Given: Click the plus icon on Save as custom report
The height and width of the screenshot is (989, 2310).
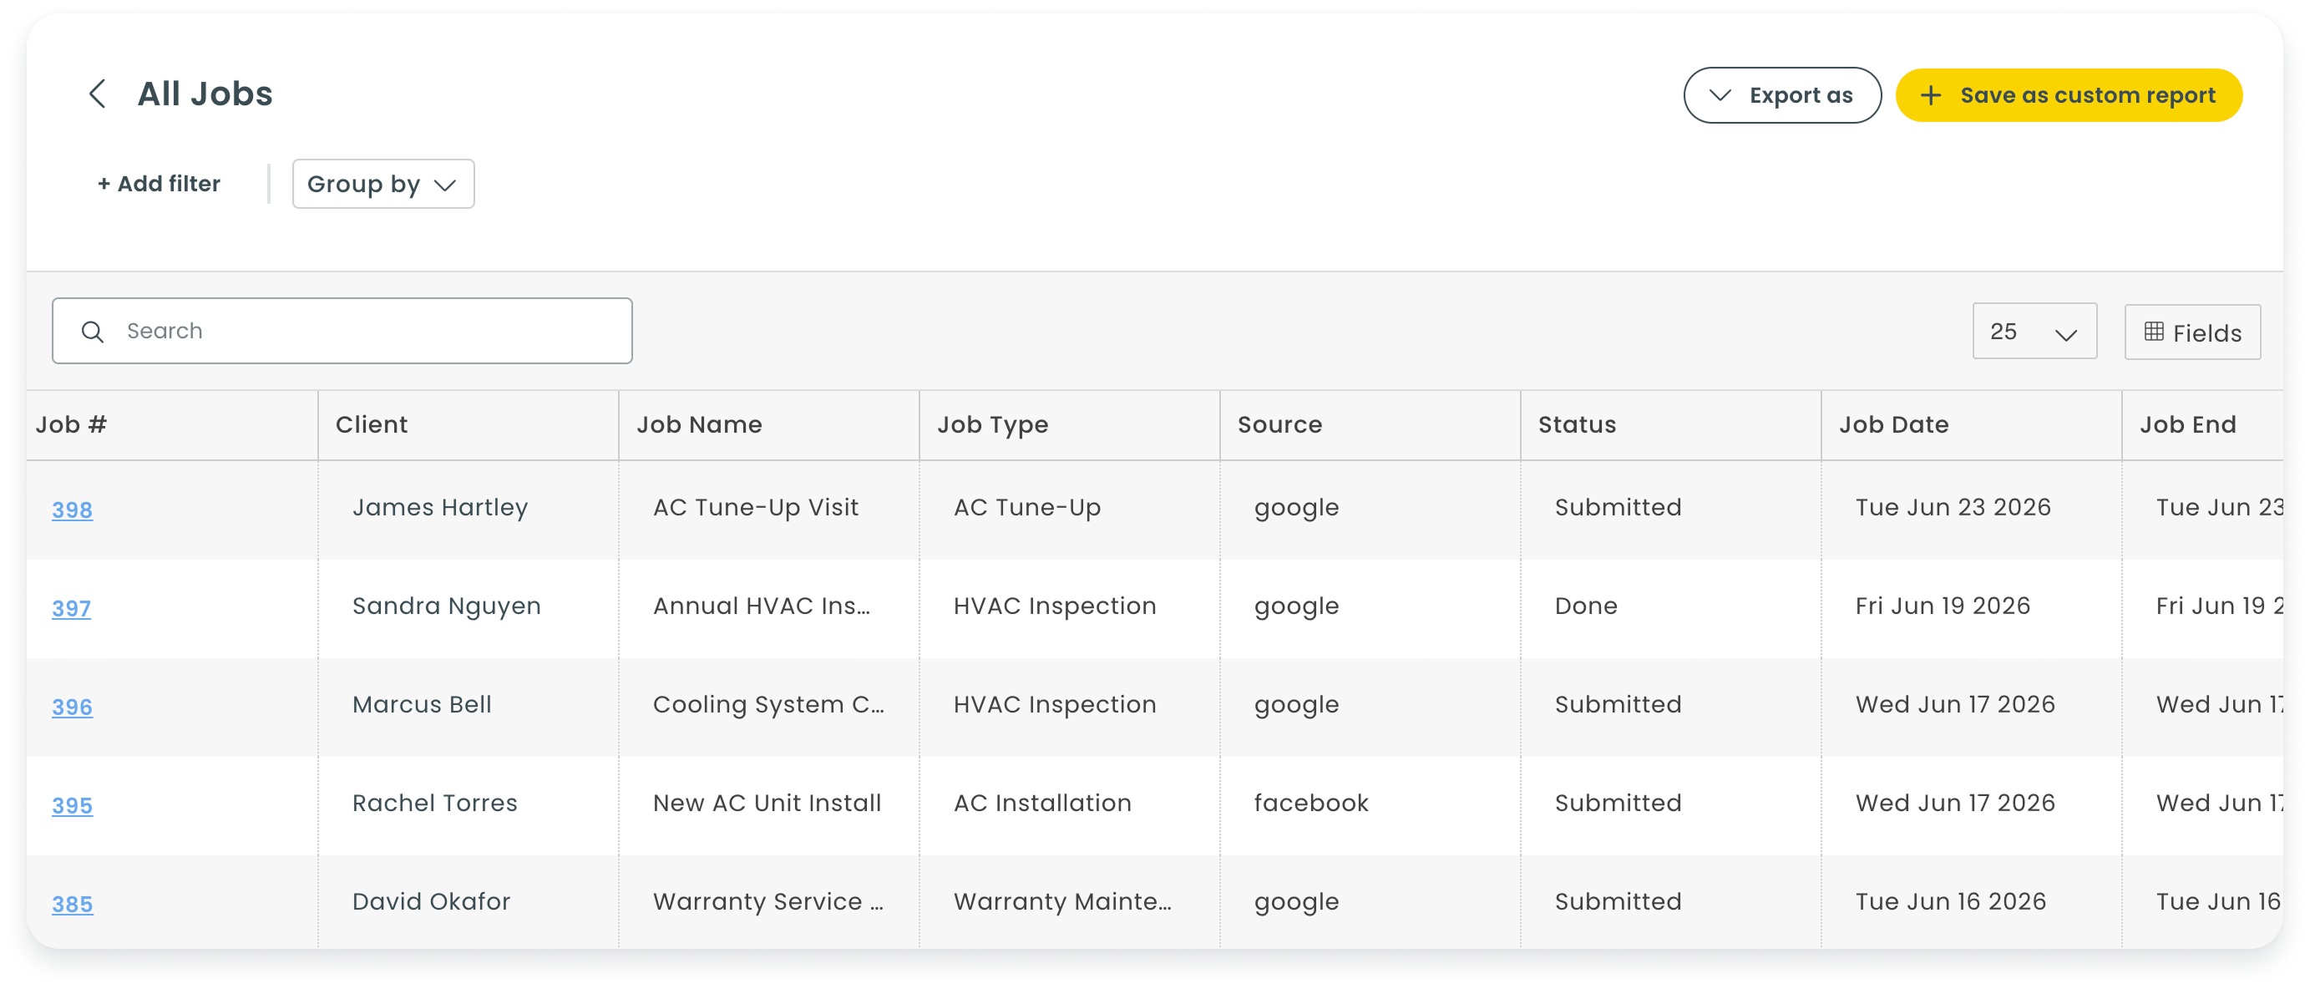Looking at the screenshot, I should [x=1931, y=95].
